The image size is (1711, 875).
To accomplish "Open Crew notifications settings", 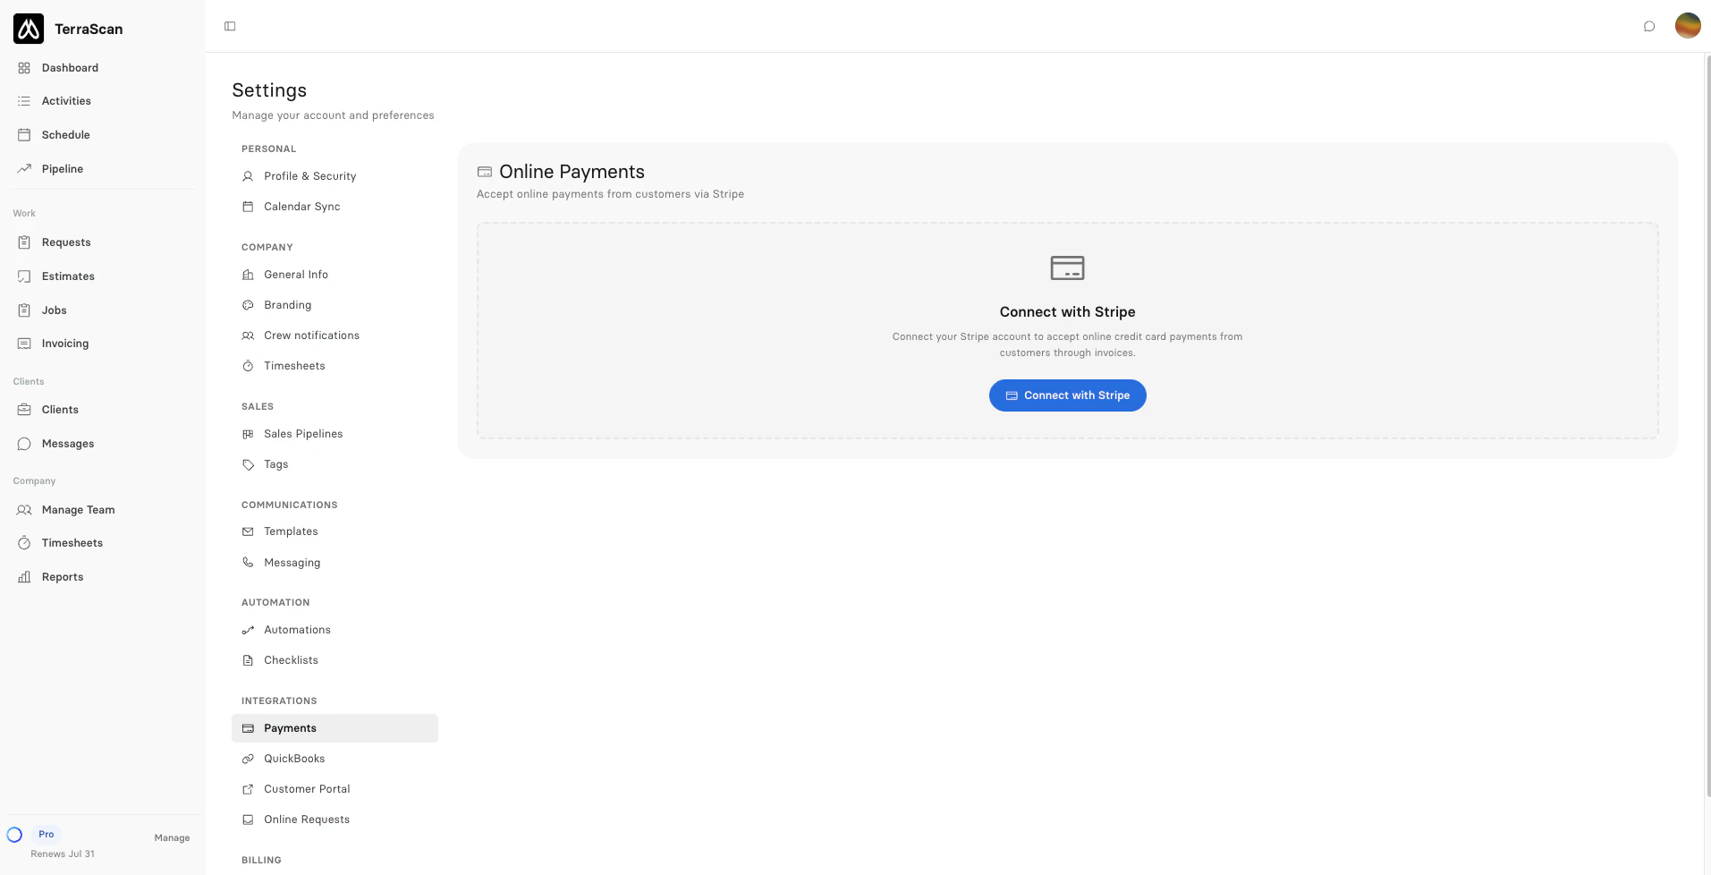I will point(335,336).
